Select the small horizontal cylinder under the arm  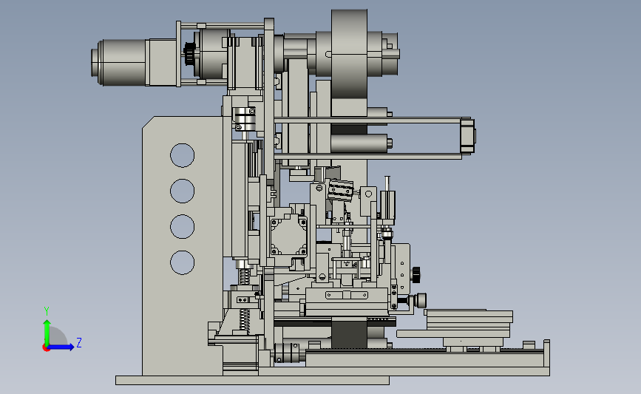pos(360,143)
